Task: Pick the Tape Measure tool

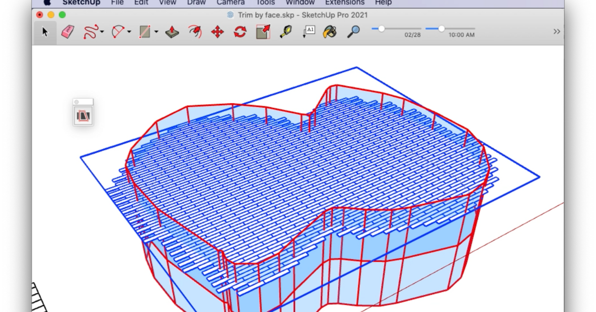Action: click(286, 32)
